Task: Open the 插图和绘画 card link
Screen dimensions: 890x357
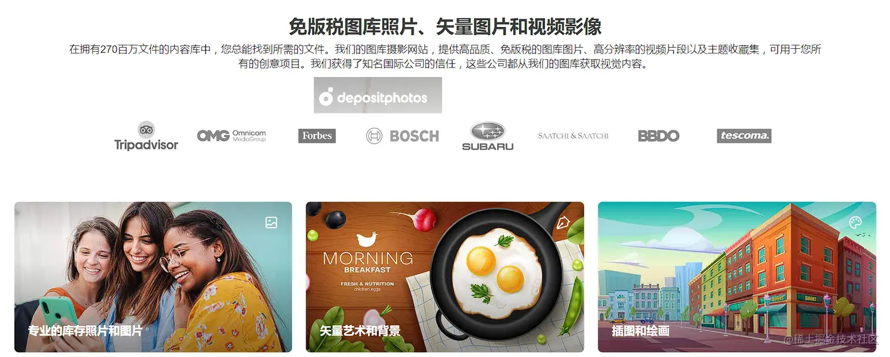Action: tap(640, 331)
